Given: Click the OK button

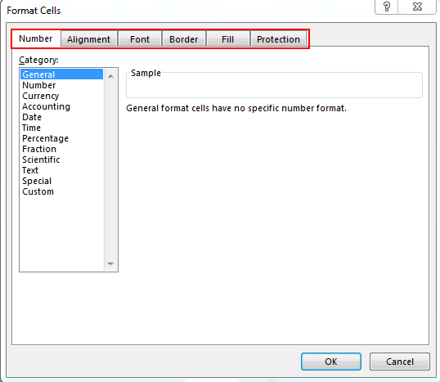Looking at the screenshot, I should coord(331,362).
